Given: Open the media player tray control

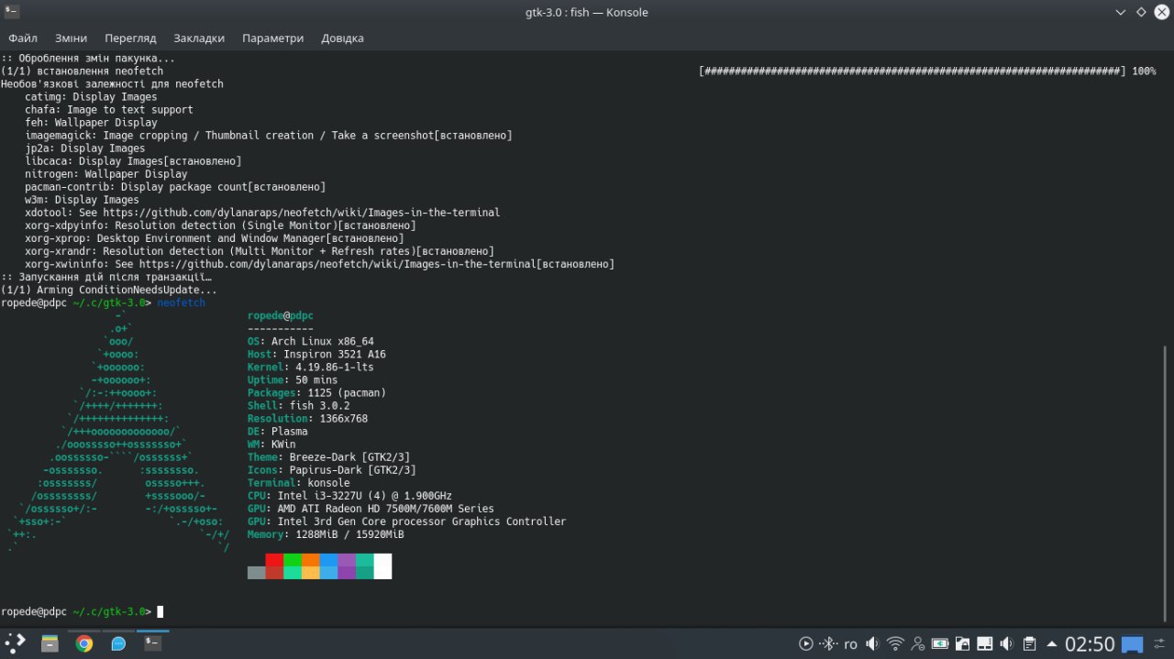Looking at the screenshot, I should [806, 644].
